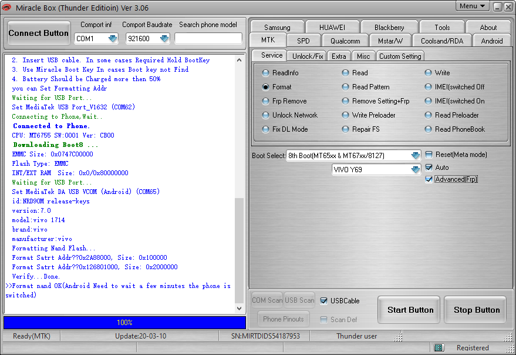Toggle the Scan Def checkbox
516x355 pixels.
click(x=324, y=319)
